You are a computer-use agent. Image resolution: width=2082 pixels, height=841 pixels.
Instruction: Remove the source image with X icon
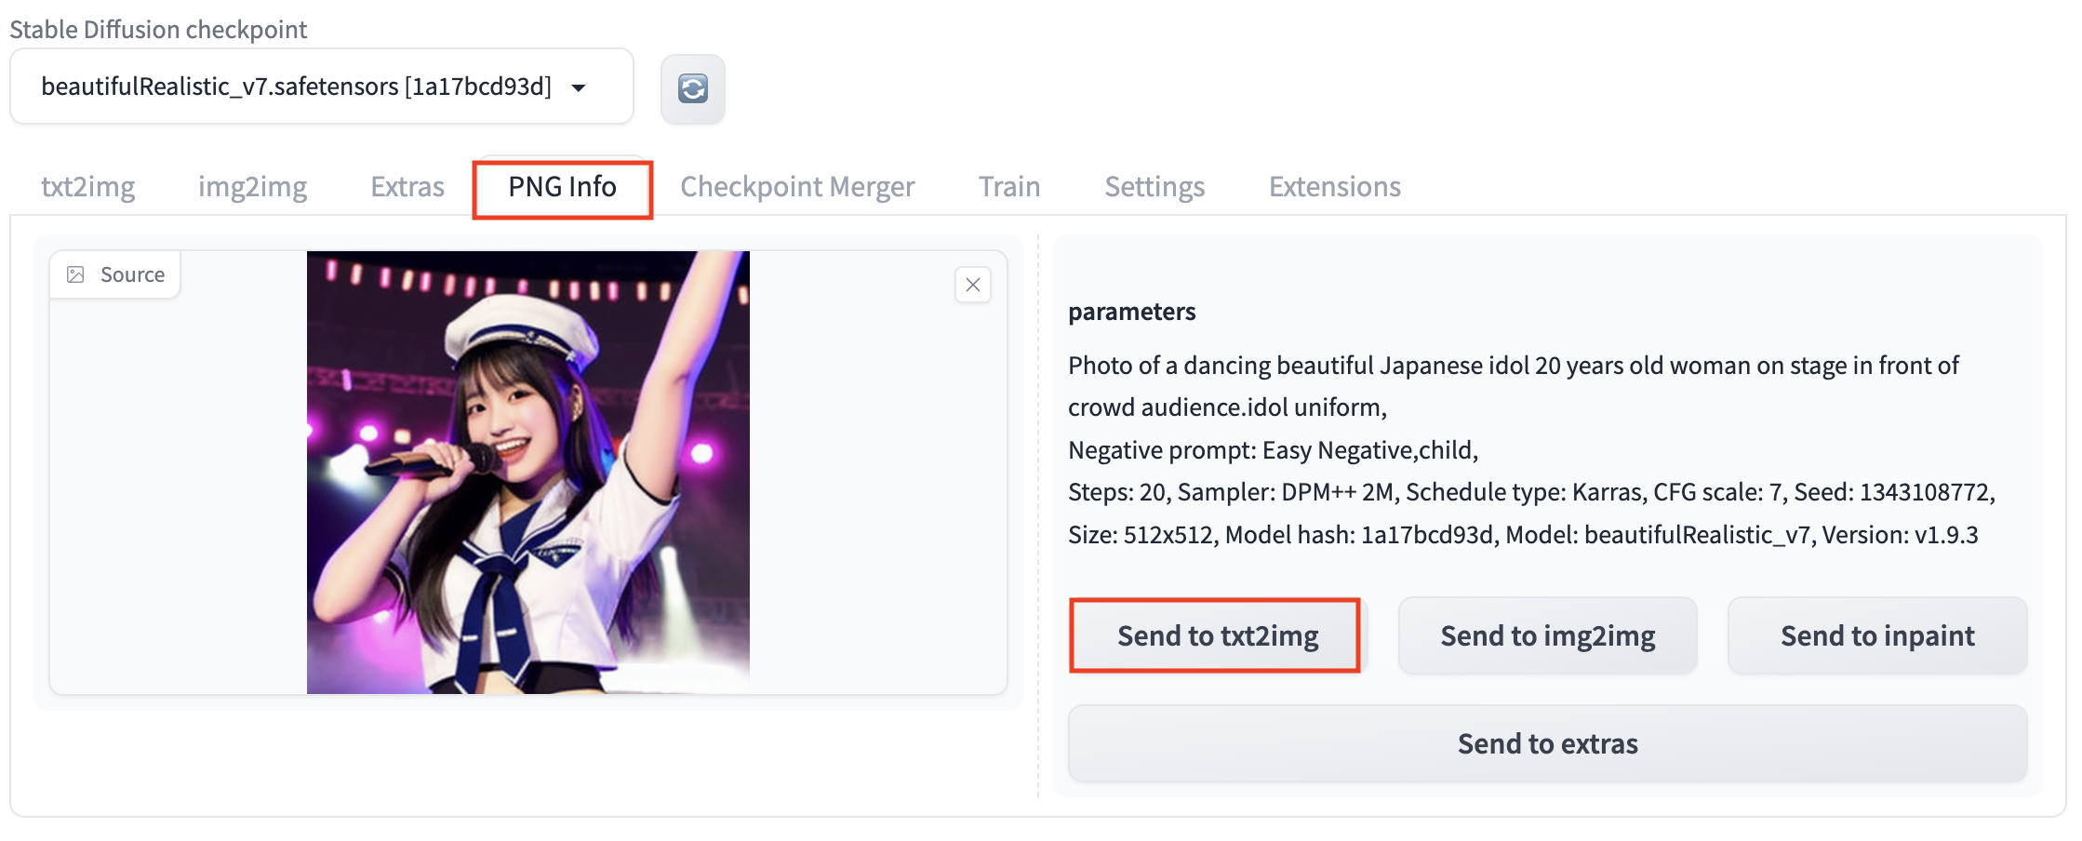click(x=972, y=285)
